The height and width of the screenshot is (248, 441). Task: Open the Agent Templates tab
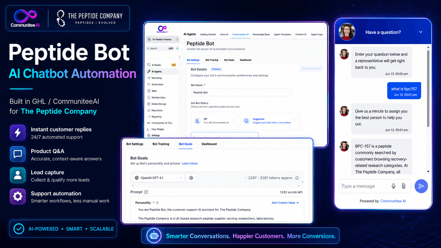pyautogui.click(x=282, y=35)
